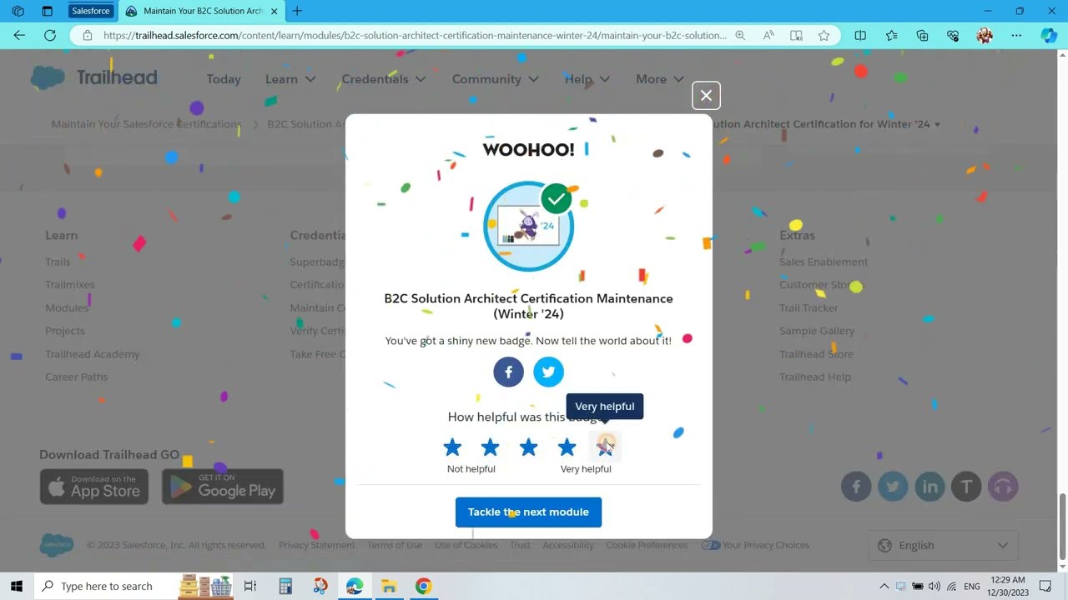1068x600 pixels.
Task: Open Microsoft Edge from taskbar
Action: click(x=355, y=586)
